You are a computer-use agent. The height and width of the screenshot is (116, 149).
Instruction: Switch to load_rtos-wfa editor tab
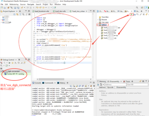click(59, 11)
